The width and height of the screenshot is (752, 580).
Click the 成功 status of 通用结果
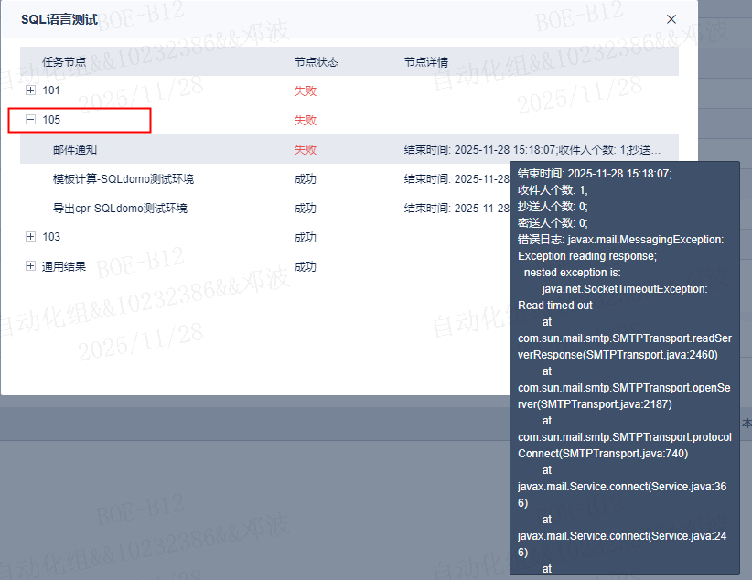[305, 266]
